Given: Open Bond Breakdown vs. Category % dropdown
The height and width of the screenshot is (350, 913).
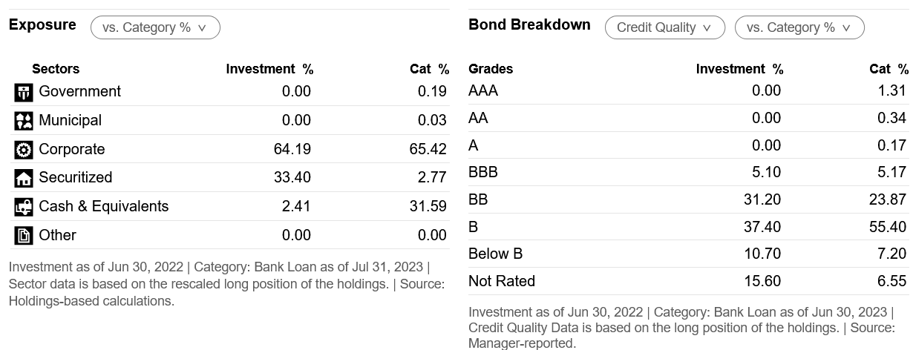Looking at the screenshot, I should click(x=799, y=27).
